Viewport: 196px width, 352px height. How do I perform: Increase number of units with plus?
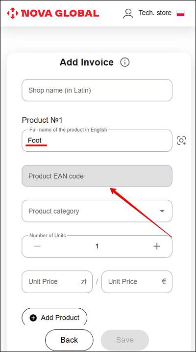click(157, 246)
